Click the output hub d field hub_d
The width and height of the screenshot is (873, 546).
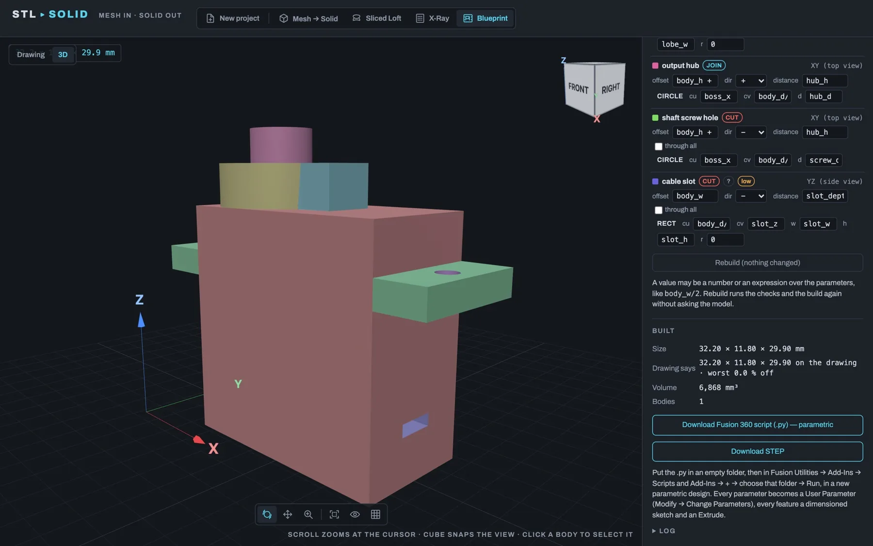pos(824,97)
